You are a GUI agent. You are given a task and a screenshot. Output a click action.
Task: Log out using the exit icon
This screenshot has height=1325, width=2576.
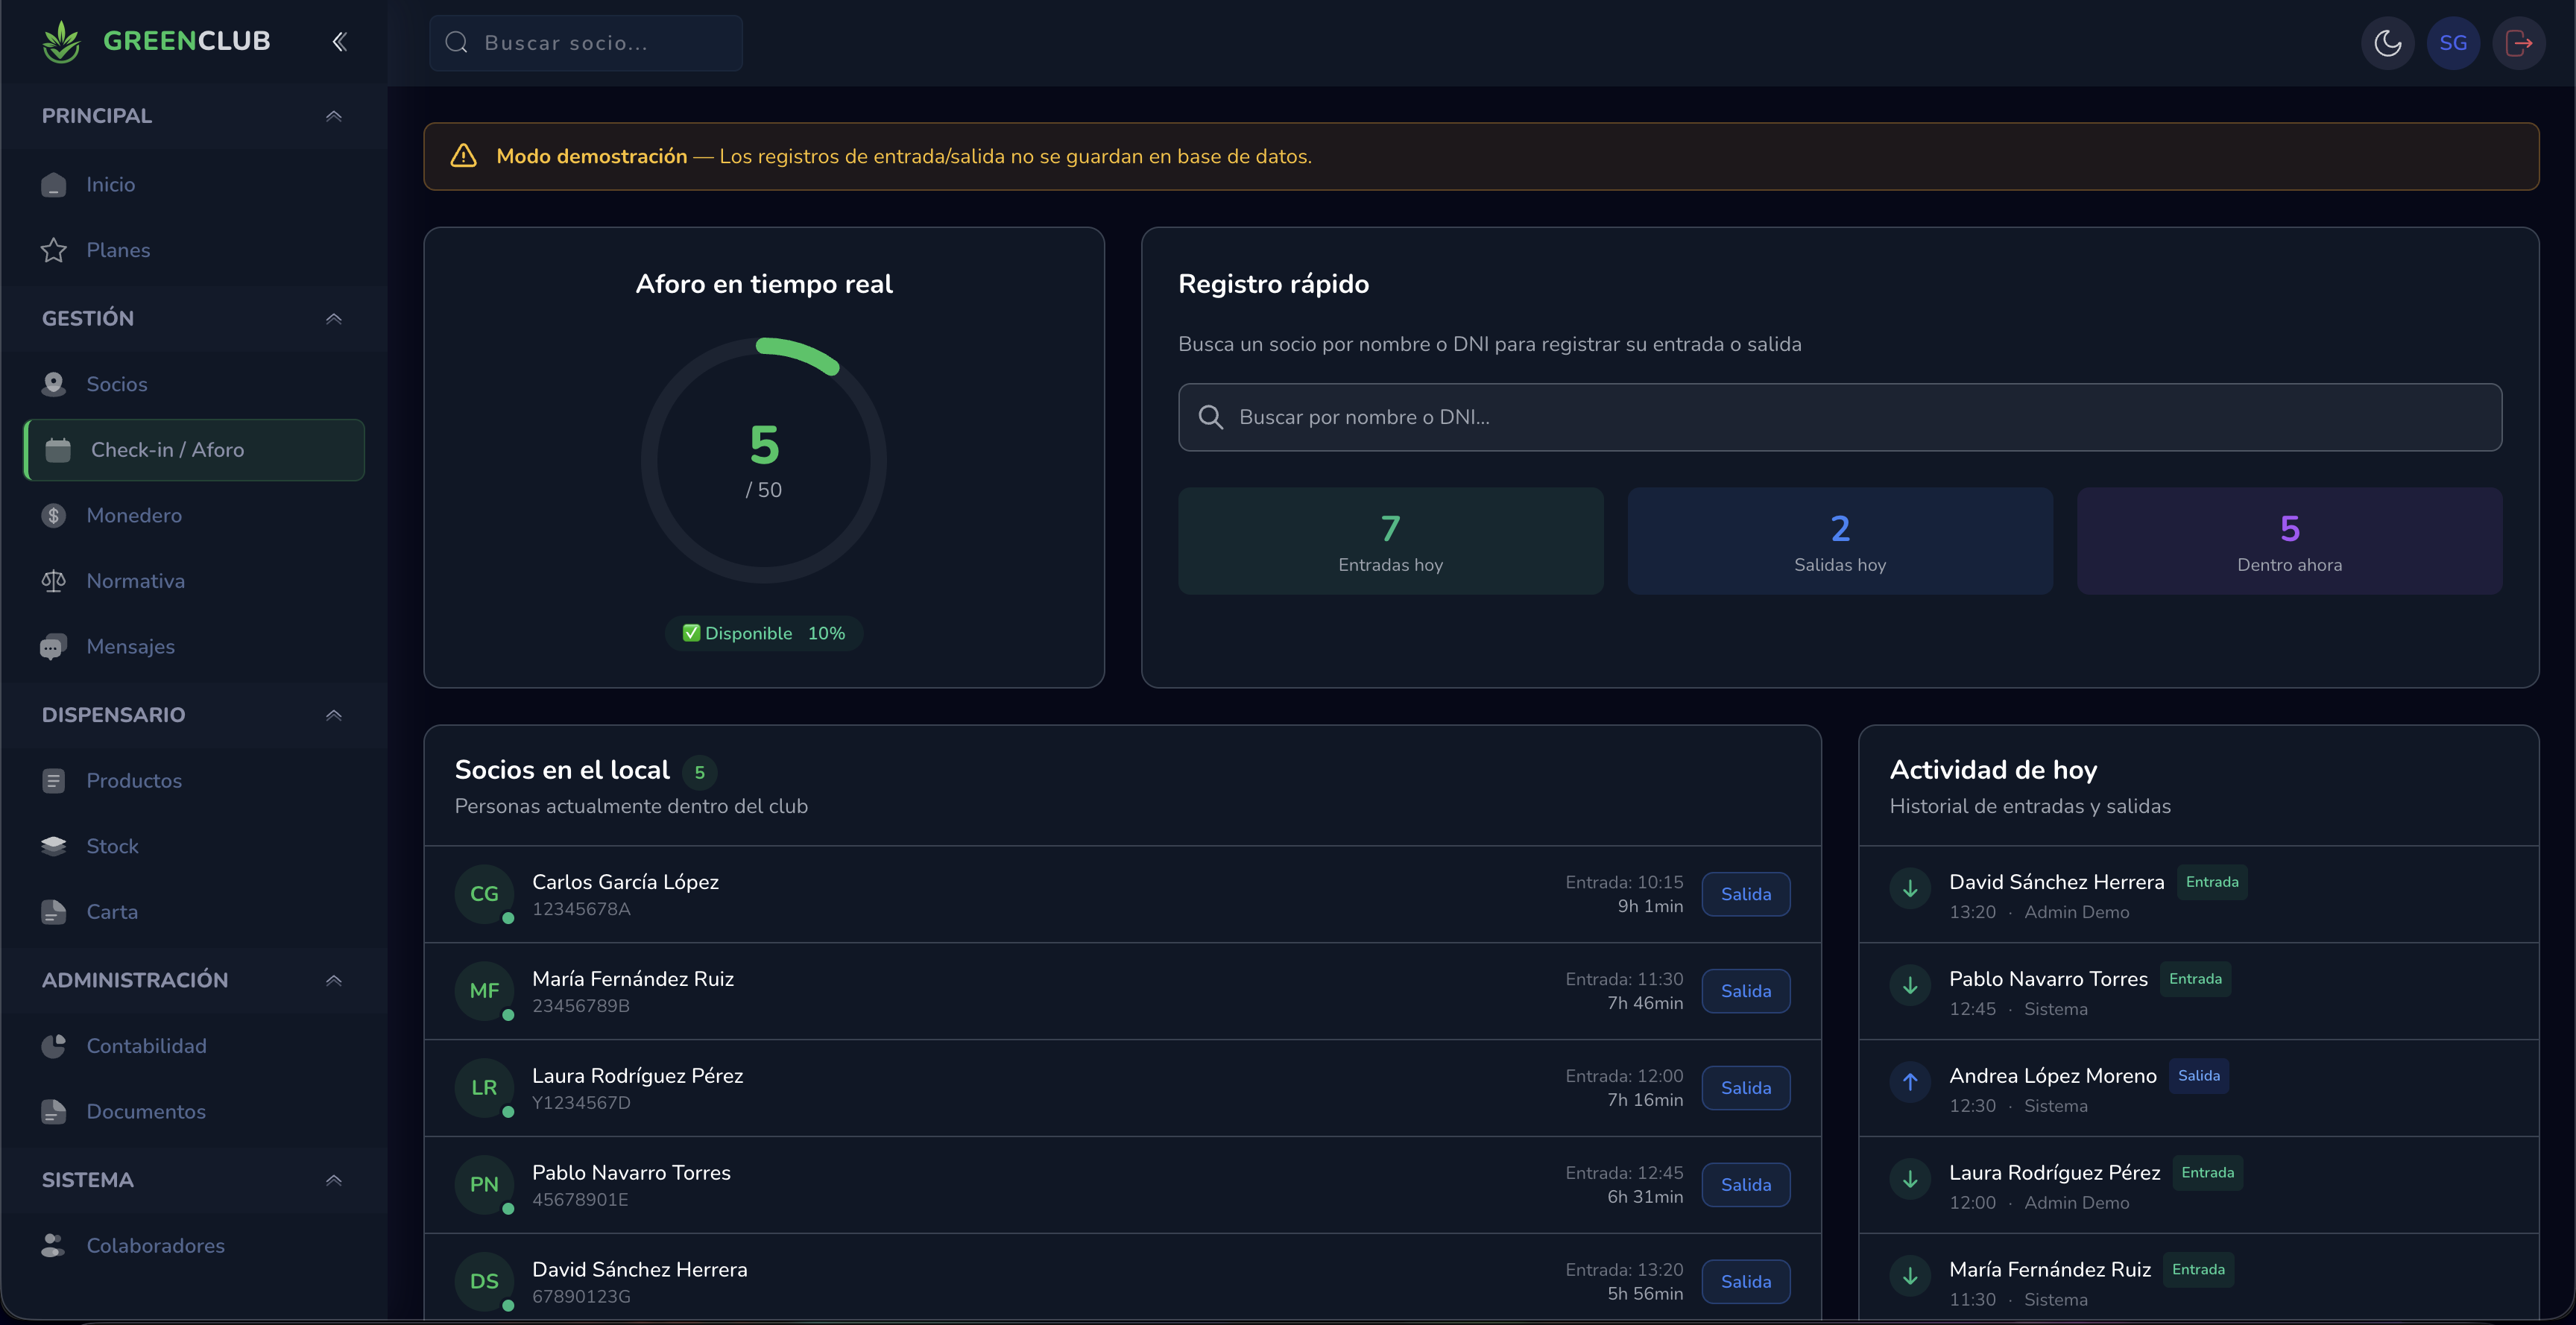(2519, 42)
